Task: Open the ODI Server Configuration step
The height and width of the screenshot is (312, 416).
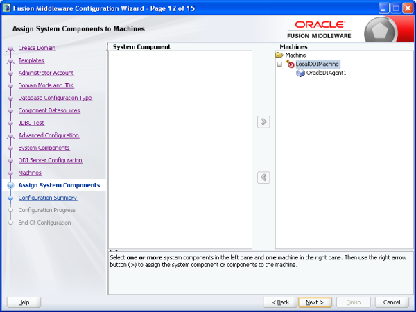Action: coord(50,160)
